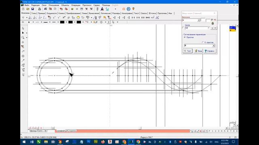The width and height of the screenshot is (259, 145).
Task: Select the pointer arrow tool in the left toolbar
Action: (23, 28)
